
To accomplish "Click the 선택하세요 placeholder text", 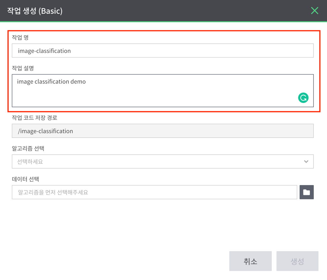I will [x=30, y=162].
